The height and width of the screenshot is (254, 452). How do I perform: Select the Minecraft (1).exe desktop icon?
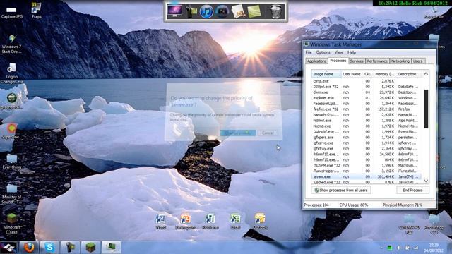pos(11,224)
